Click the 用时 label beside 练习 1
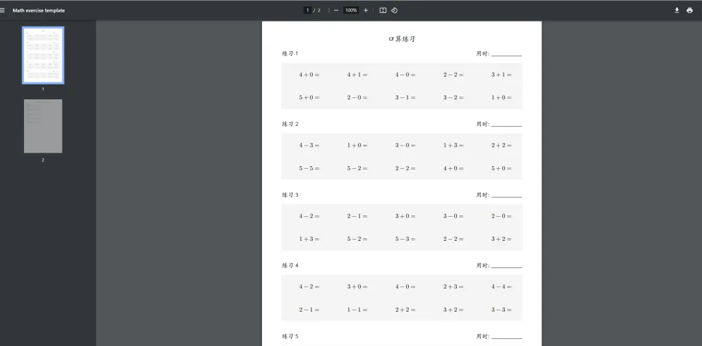The width and height of the screenshot is (702, 346). click(x=483, y=54)
